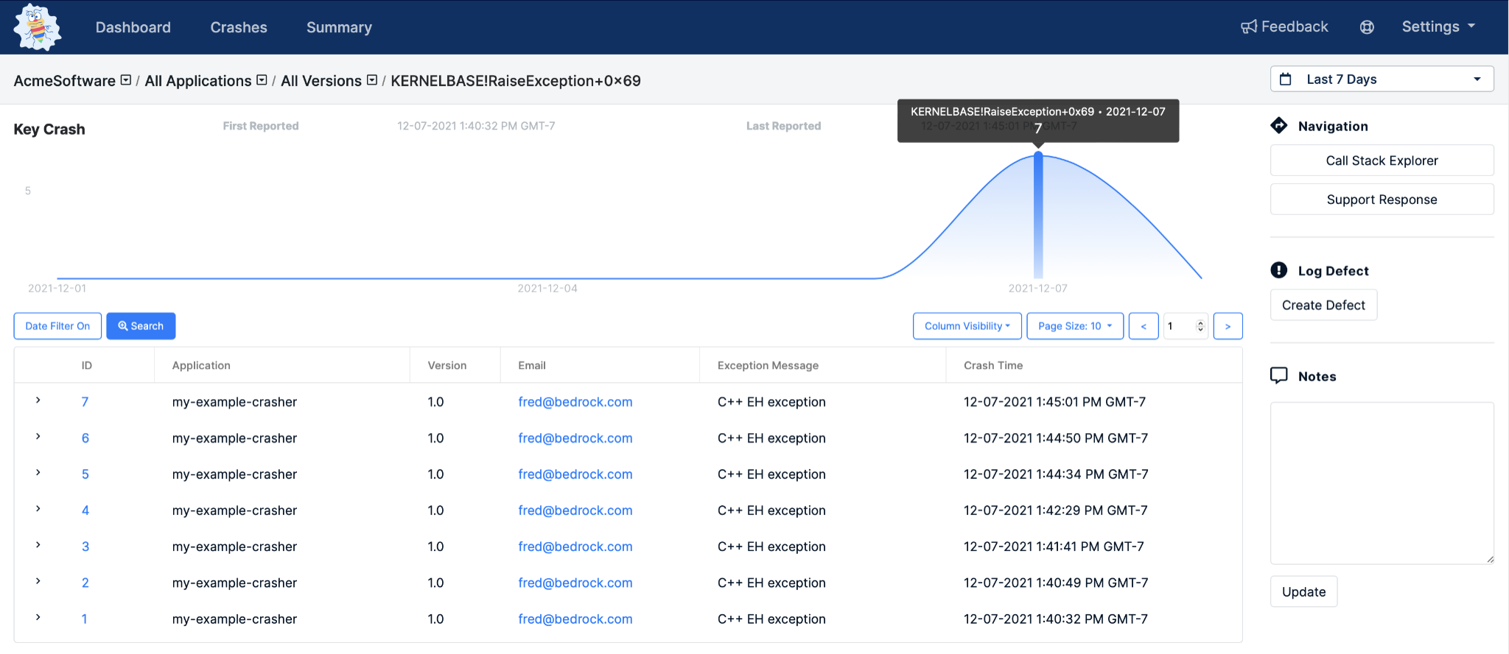Open crash ID 4 link
The image size is (1509, 654).
point(85,510)
